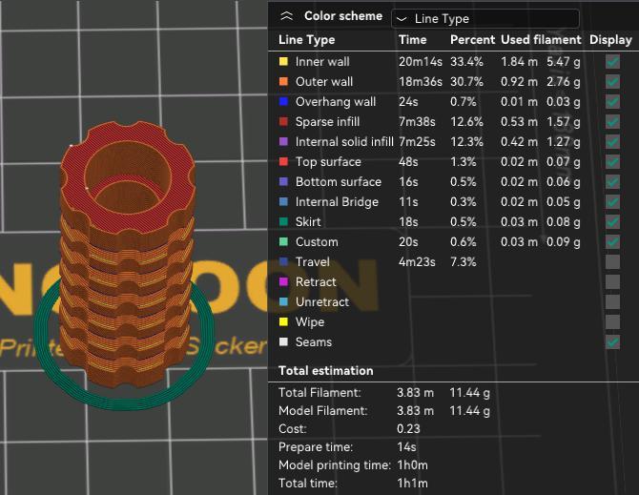Viewport: 639px width, 495px height.
Task: Select the Sparse infill row label
Action: point(327,121)
